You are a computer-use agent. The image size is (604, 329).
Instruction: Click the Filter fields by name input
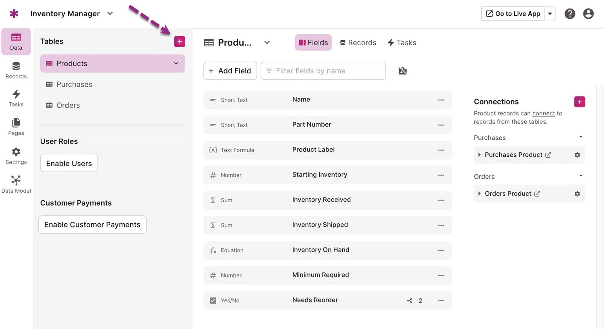323,71
